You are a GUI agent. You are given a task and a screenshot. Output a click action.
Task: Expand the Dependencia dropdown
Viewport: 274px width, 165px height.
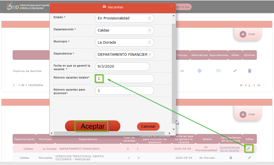[x=149, y=54]
